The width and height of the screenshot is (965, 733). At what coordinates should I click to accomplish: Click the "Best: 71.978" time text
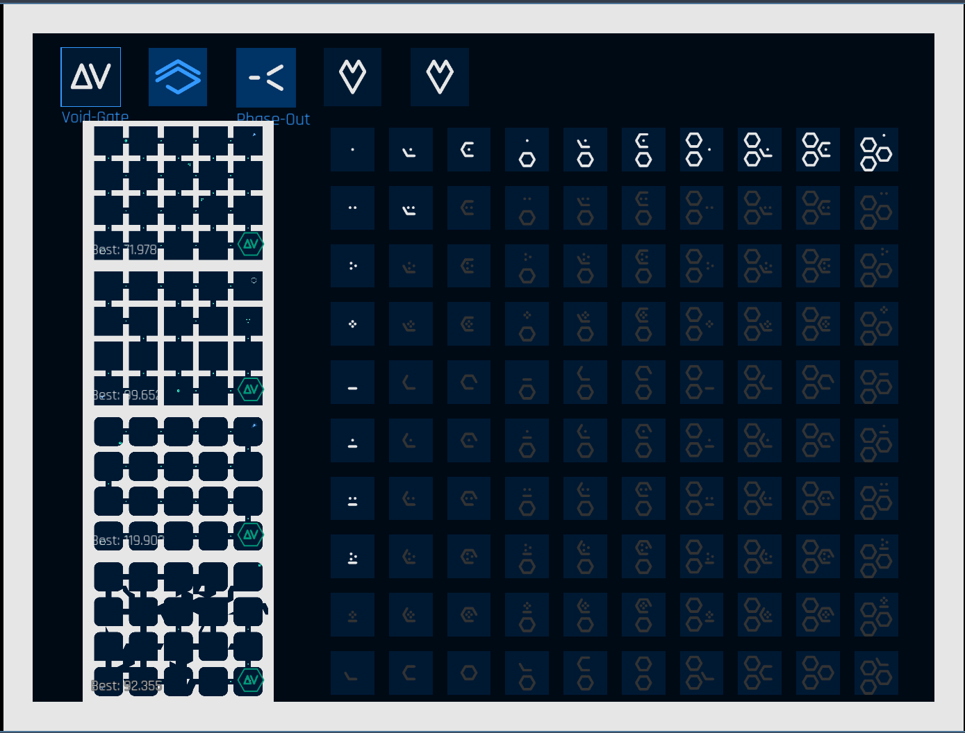(125, 250)
